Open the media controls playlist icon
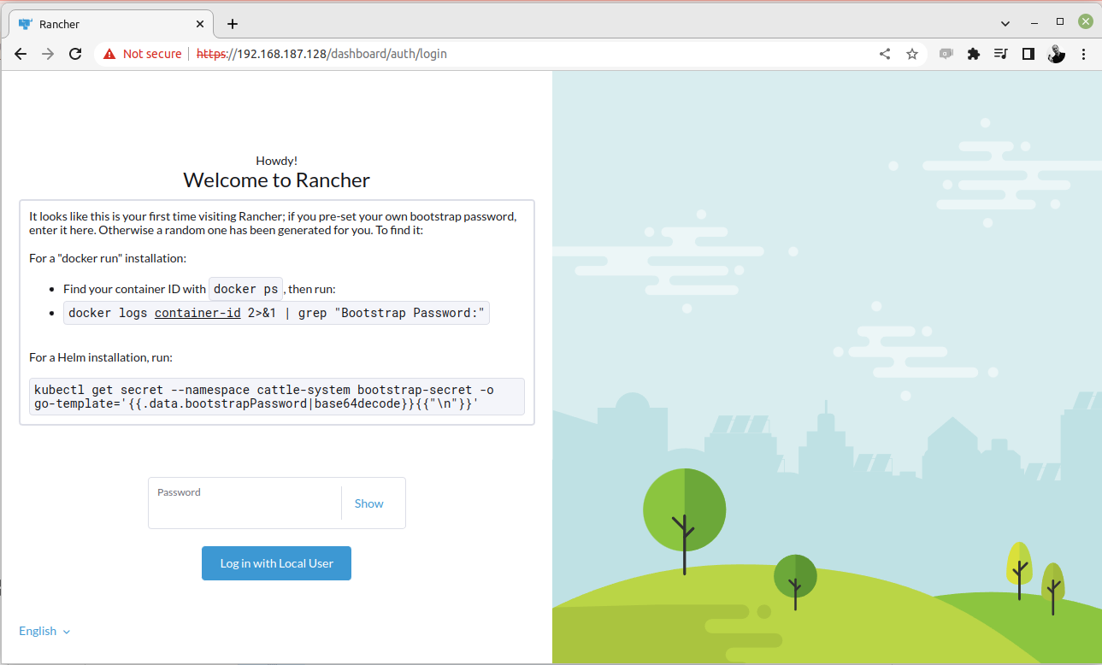This screenshot has width=1102, height=665. (x=1001, y=54)
